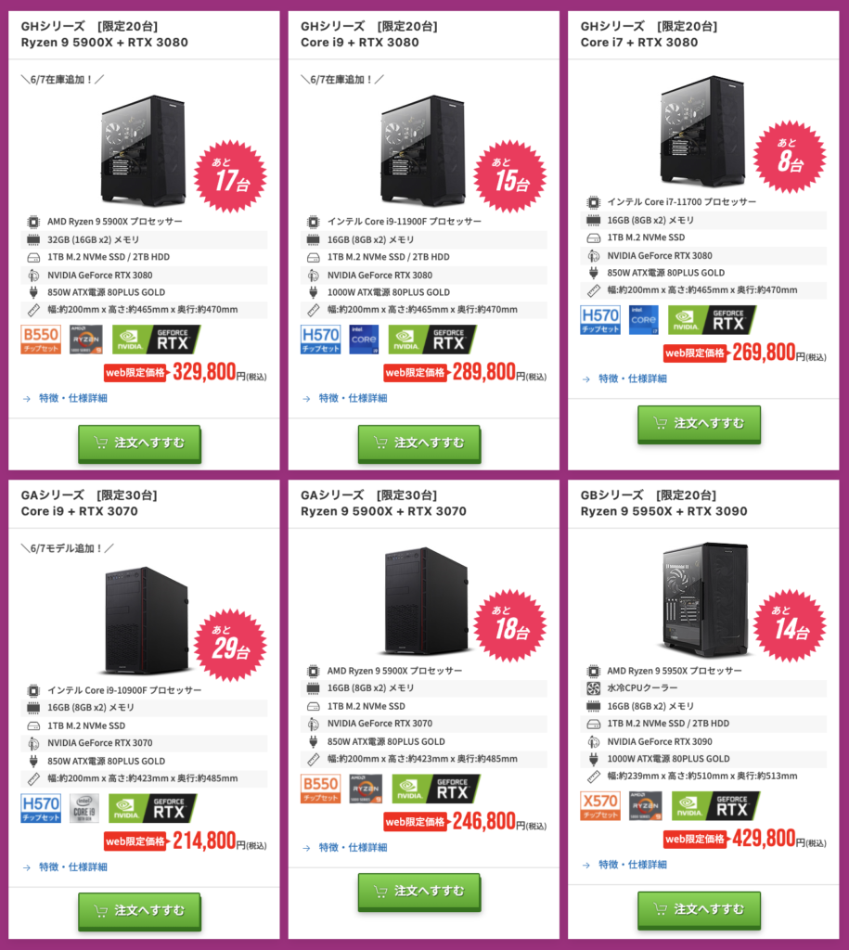This screenshot has width=849, height=950.
Task: Click the H570 chipset badge on the GH Core i9 + RTX 3080 card
Action: (320, 340)
